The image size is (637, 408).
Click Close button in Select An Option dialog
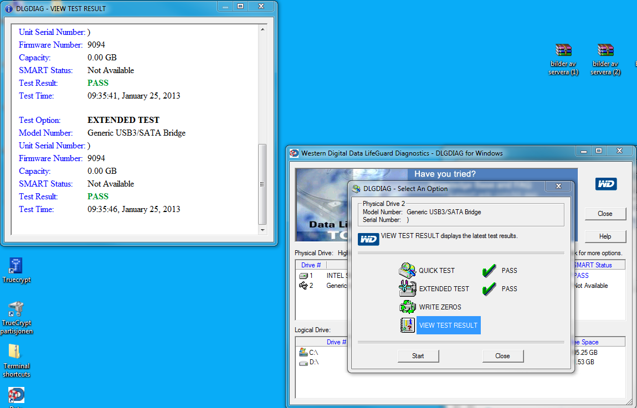pos(502,356)
